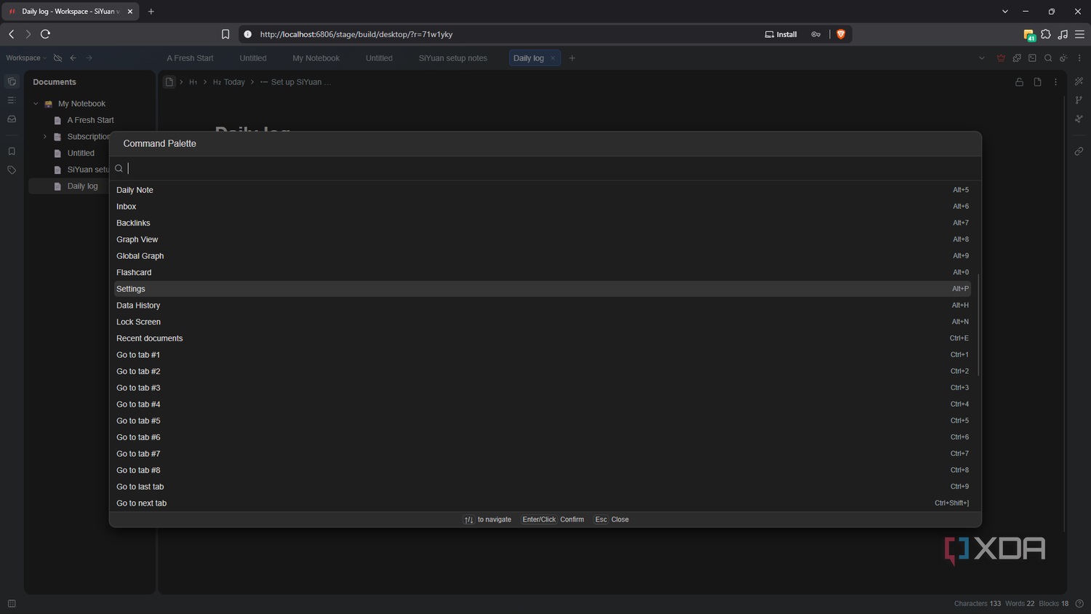Choose Go to tab #1 command
The height and width of the screenshot is (614, 1091).
click(543, 355)
